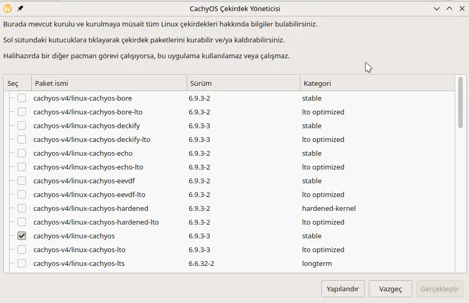469x303 pixels.
Task: Sort by the Kategori column header
Action: click(x=377, y=83)
